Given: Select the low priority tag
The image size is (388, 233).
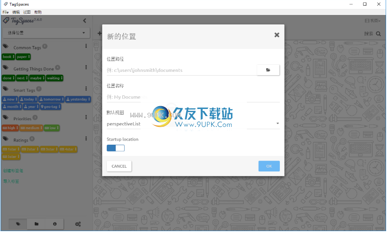Looking at the screenshot, I should pyautogui.click(x=52, y=128).
